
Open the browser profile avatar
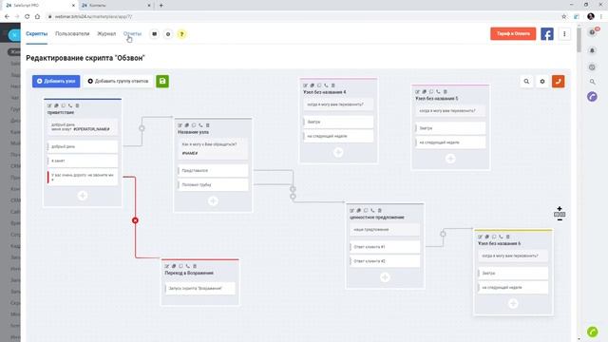click(x=591, y=16)
